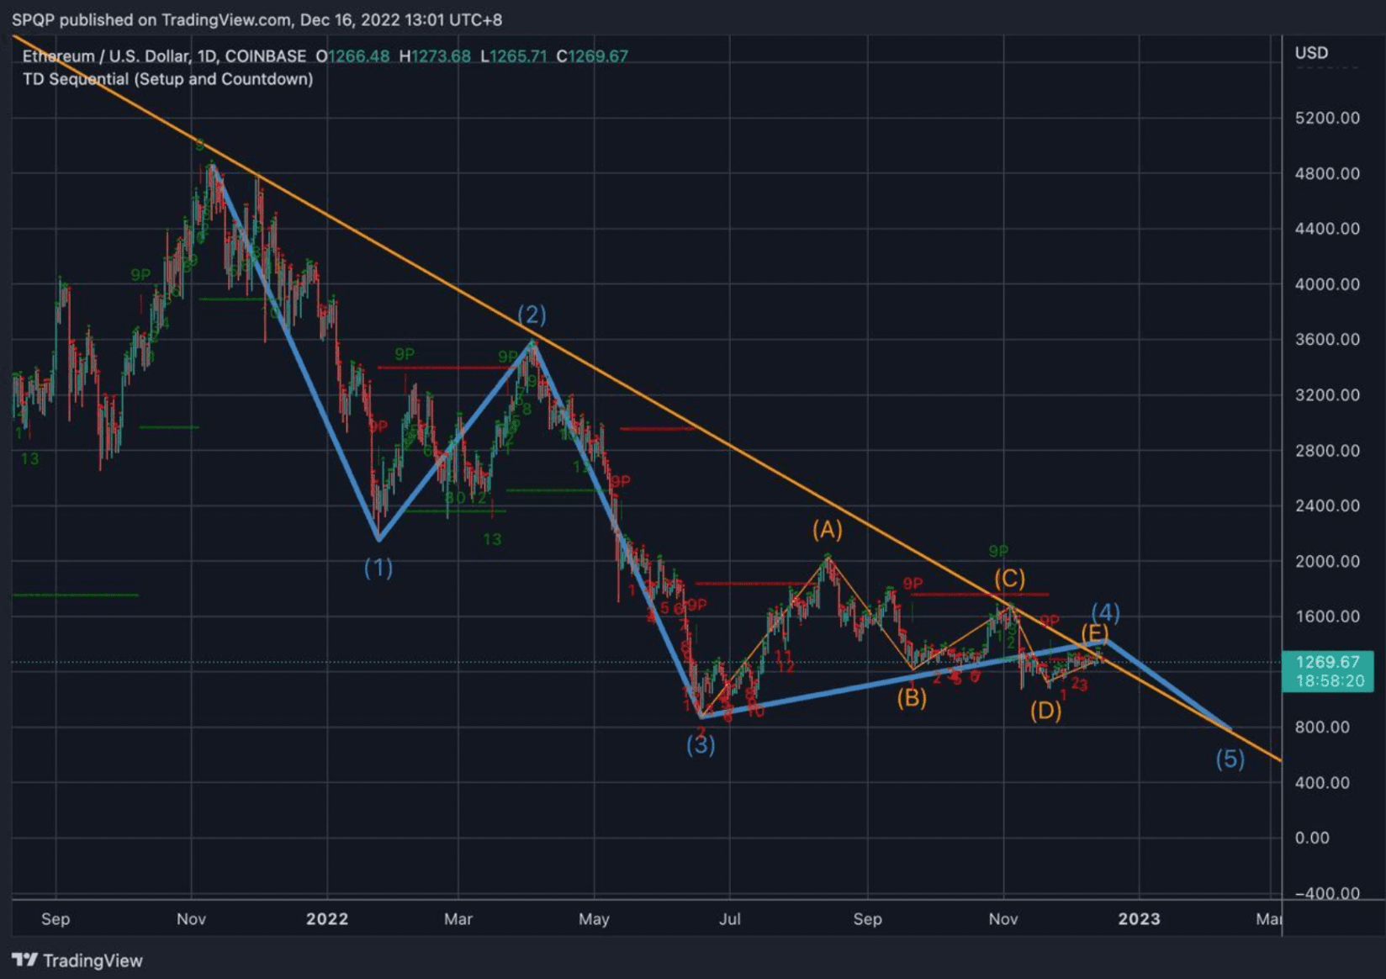Click the 0.00 price axis label
Image resolution: width=1386 pixels, height=979 pixels.
tap(1312, 838)
